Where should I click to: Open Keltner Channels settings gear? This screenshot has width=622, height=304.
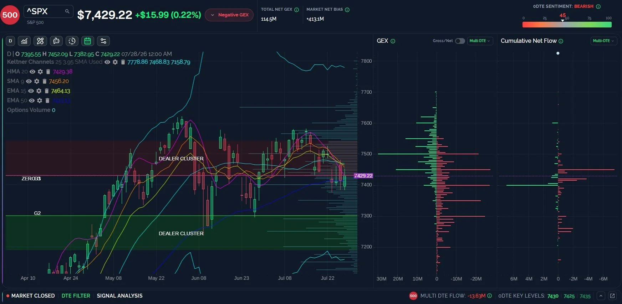click(115, 62)
